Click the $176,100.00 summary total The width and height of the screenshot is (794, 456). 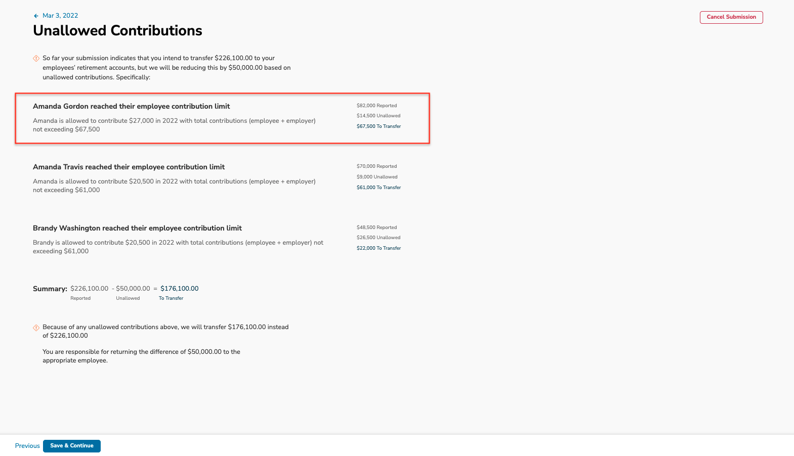[x=179, y=289]
